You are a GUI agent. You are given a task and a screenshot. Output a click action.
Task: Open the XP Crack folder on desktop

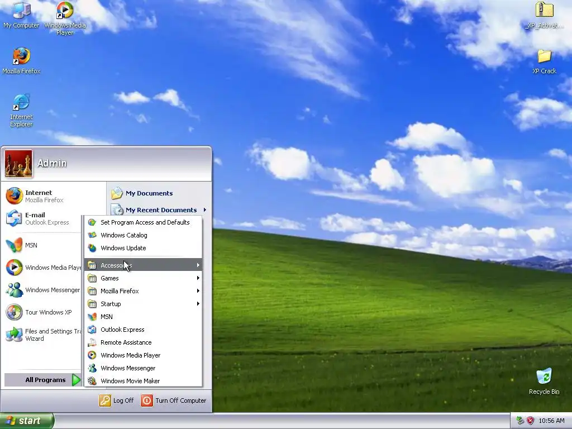pos(544,61)
